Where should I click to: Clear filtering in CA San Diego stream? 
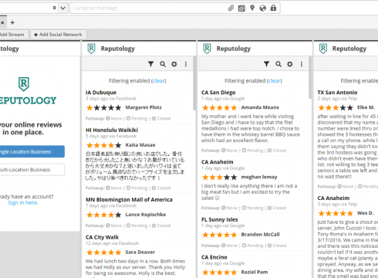click(x=275, y=81)
